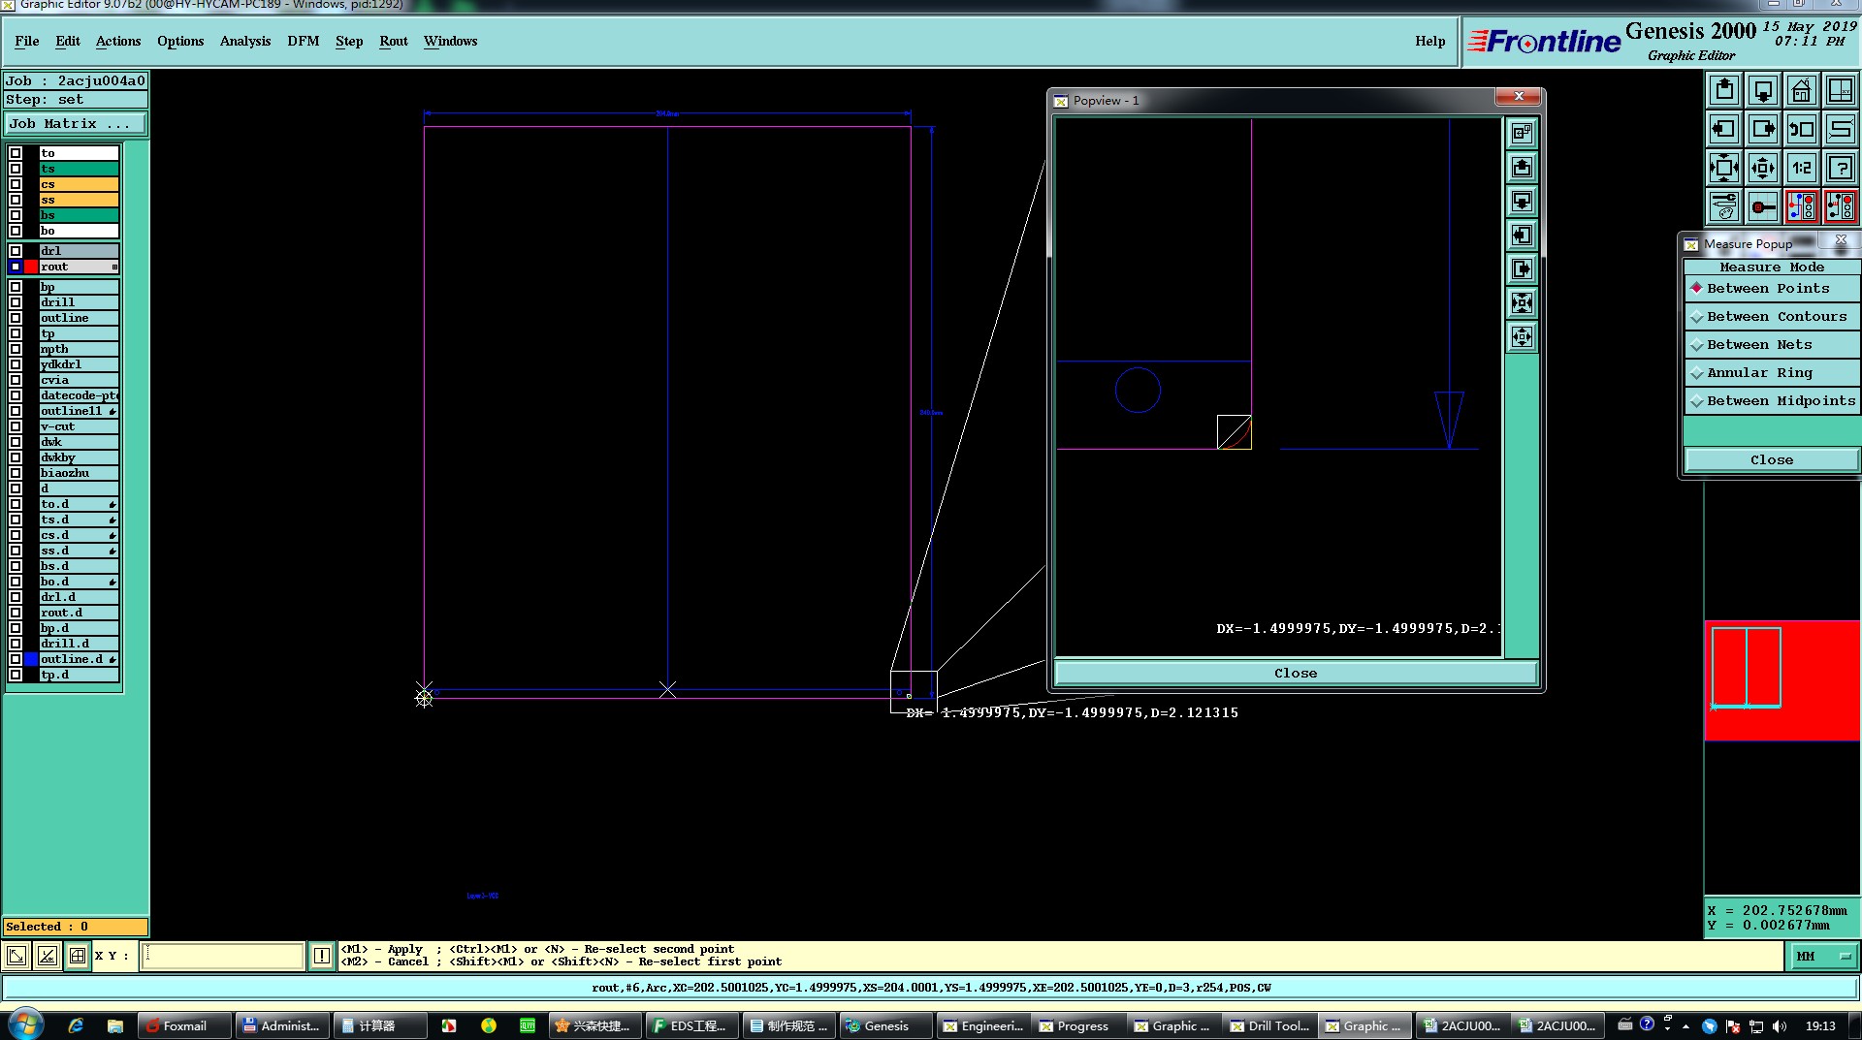Select the 'datecode-pt' layer row
The width and height of the screenshot is (1862, 1040).
pos(80,395)
